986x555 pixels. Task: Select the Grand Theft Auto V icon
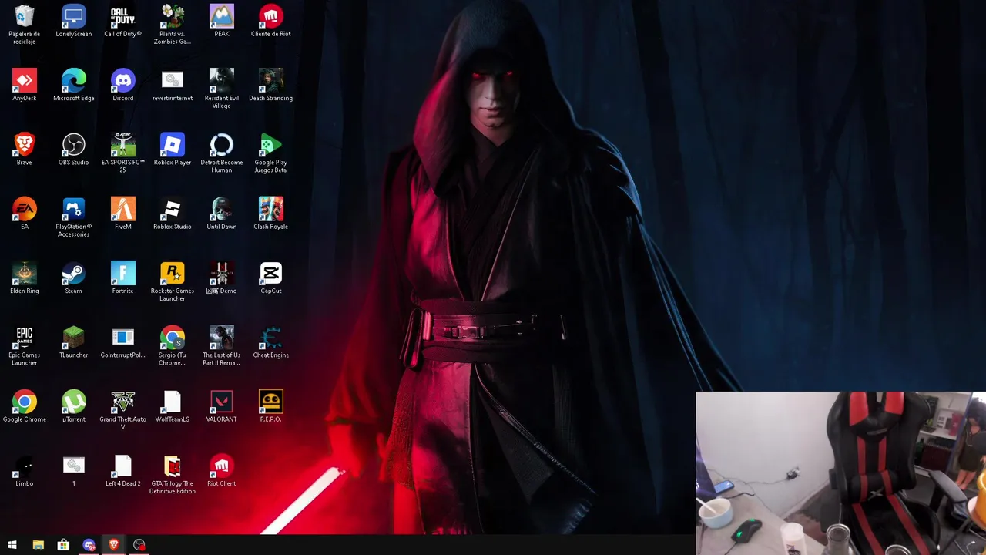[x=122, y=402]
